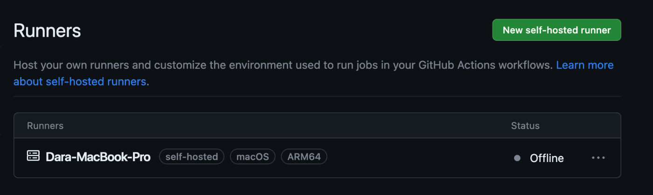Follow the 'about self-hosted runners' link line

[80, 82]
